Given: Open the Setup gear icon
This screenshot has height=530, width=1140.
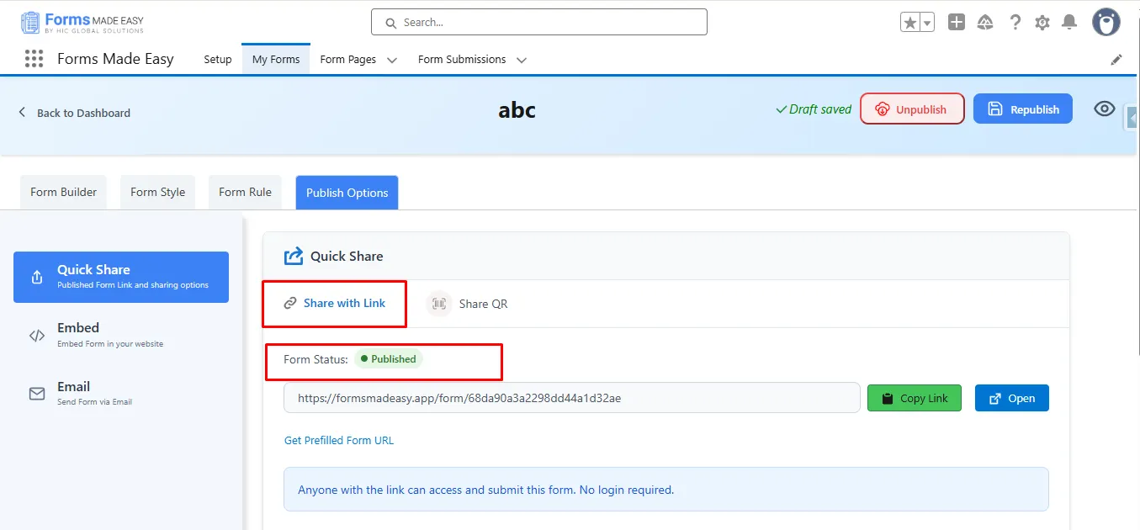Looking at the screenshot, I should point(1042,23).
